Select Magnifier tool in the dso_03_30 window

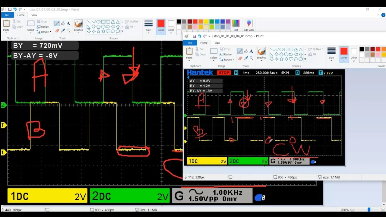[x=68, y=30]
